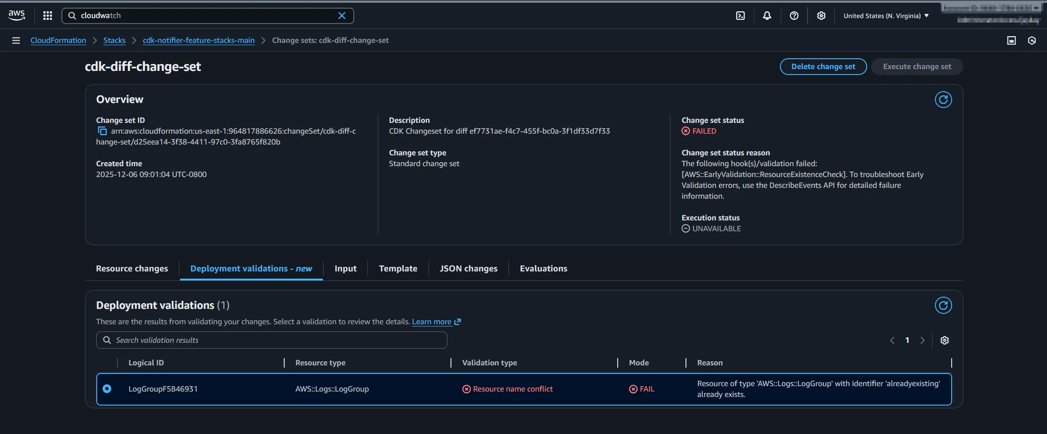Open the JSON changes tab
Viewport: 1047px width, 434px height.
point(468,268)
